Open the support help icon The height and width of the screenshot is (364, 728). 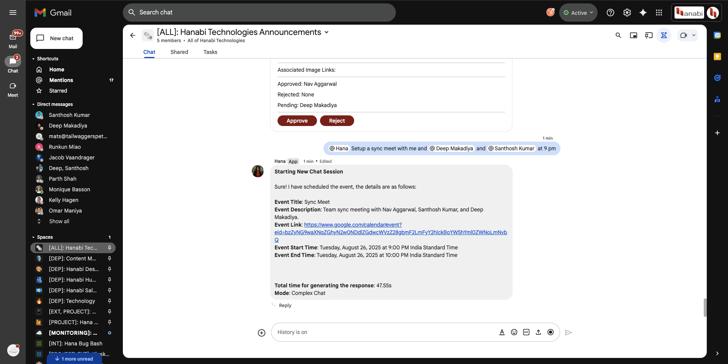610,13
